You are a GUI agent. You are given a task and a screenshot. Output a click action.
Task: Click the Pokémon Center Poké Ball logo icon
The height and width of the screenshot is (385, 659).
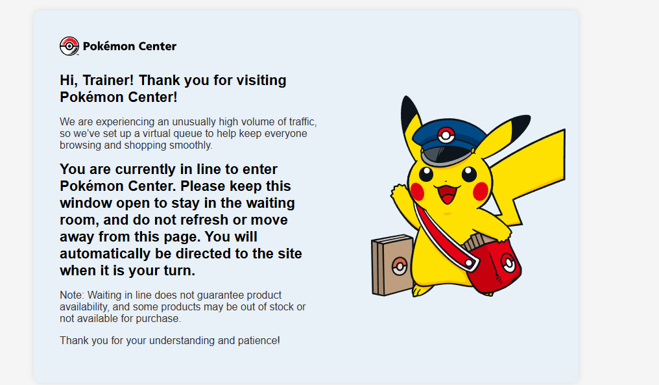tap(69, 46)
